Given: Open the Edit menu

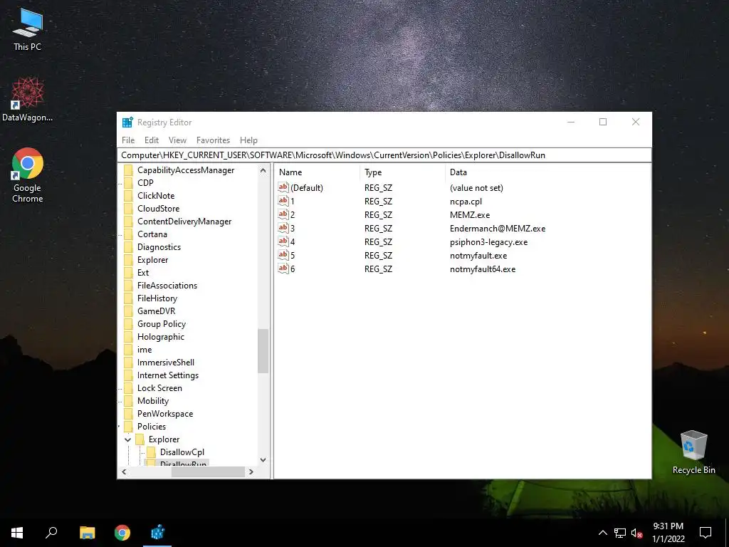Looking at the screenshot, I should pos(152,140).
